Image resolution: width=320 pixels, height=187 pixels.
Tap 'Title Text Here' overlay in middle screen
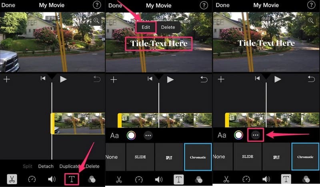tap(159, 44)
